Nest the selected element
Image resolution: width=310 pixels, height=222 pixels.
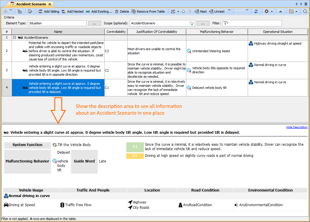tap(201, 11)
